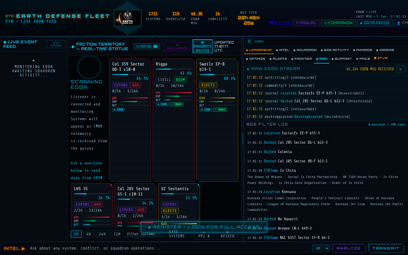Open the Data Feeds button
Viewport: 408px width, 255px height.
(x=375, y=23)
